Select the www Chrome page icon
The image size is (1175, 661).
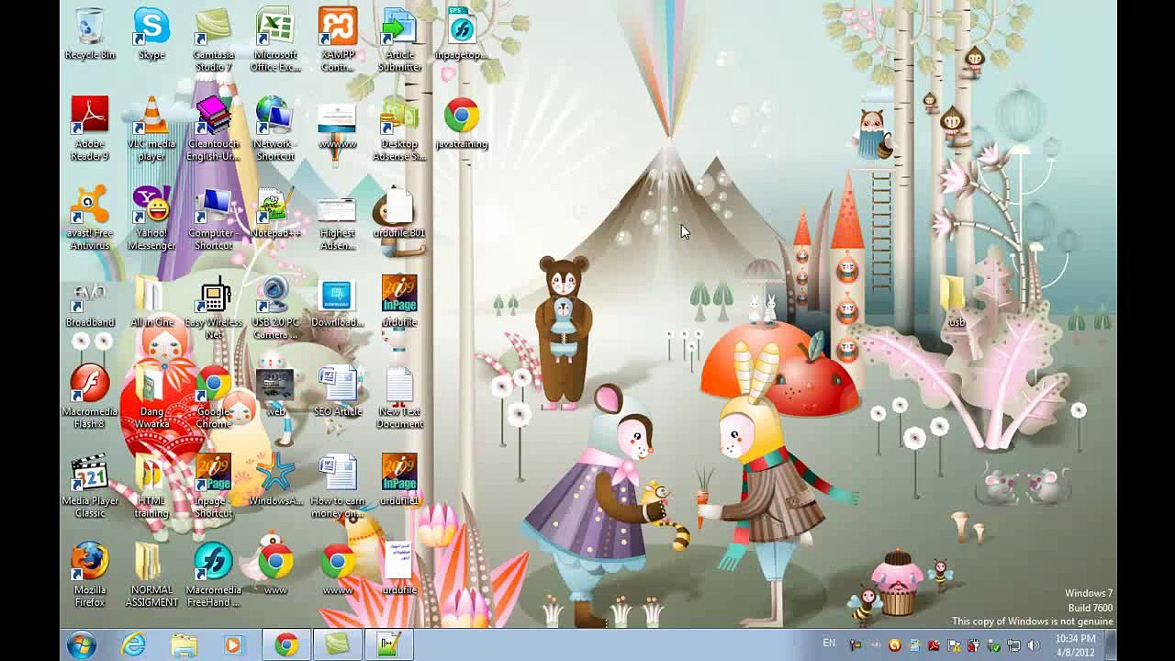[x=274, y=568]
